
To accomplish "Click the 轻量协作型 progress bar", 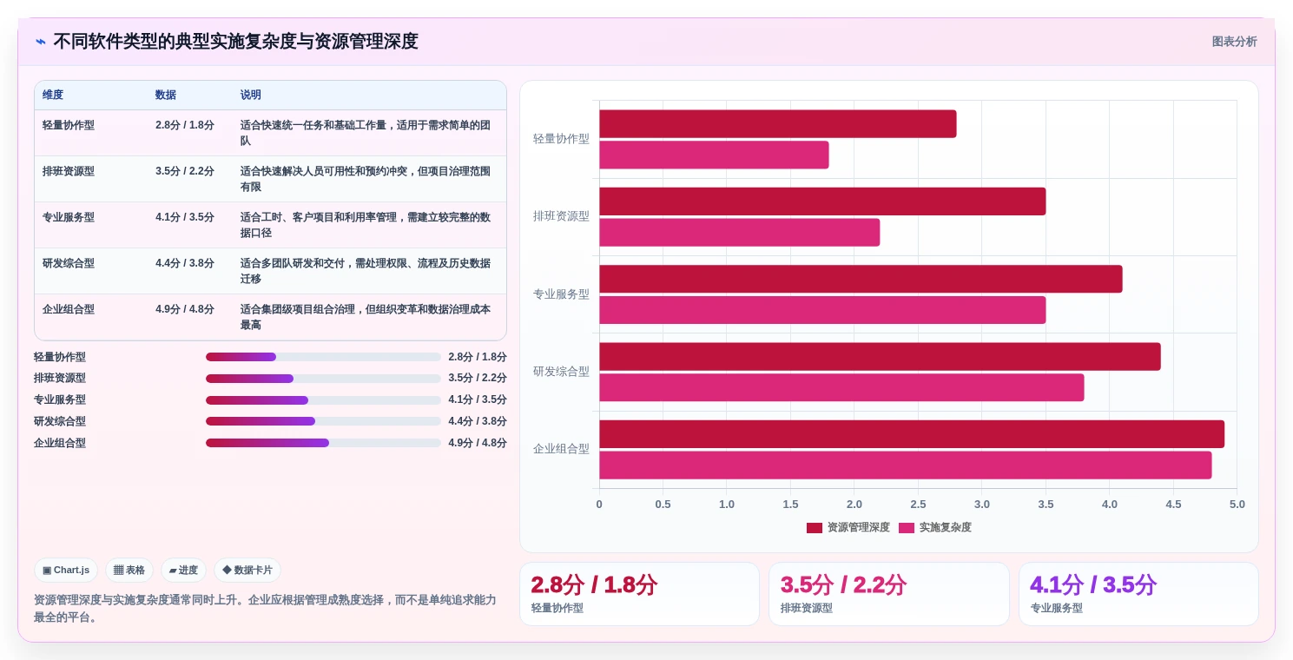I will 323,357.
